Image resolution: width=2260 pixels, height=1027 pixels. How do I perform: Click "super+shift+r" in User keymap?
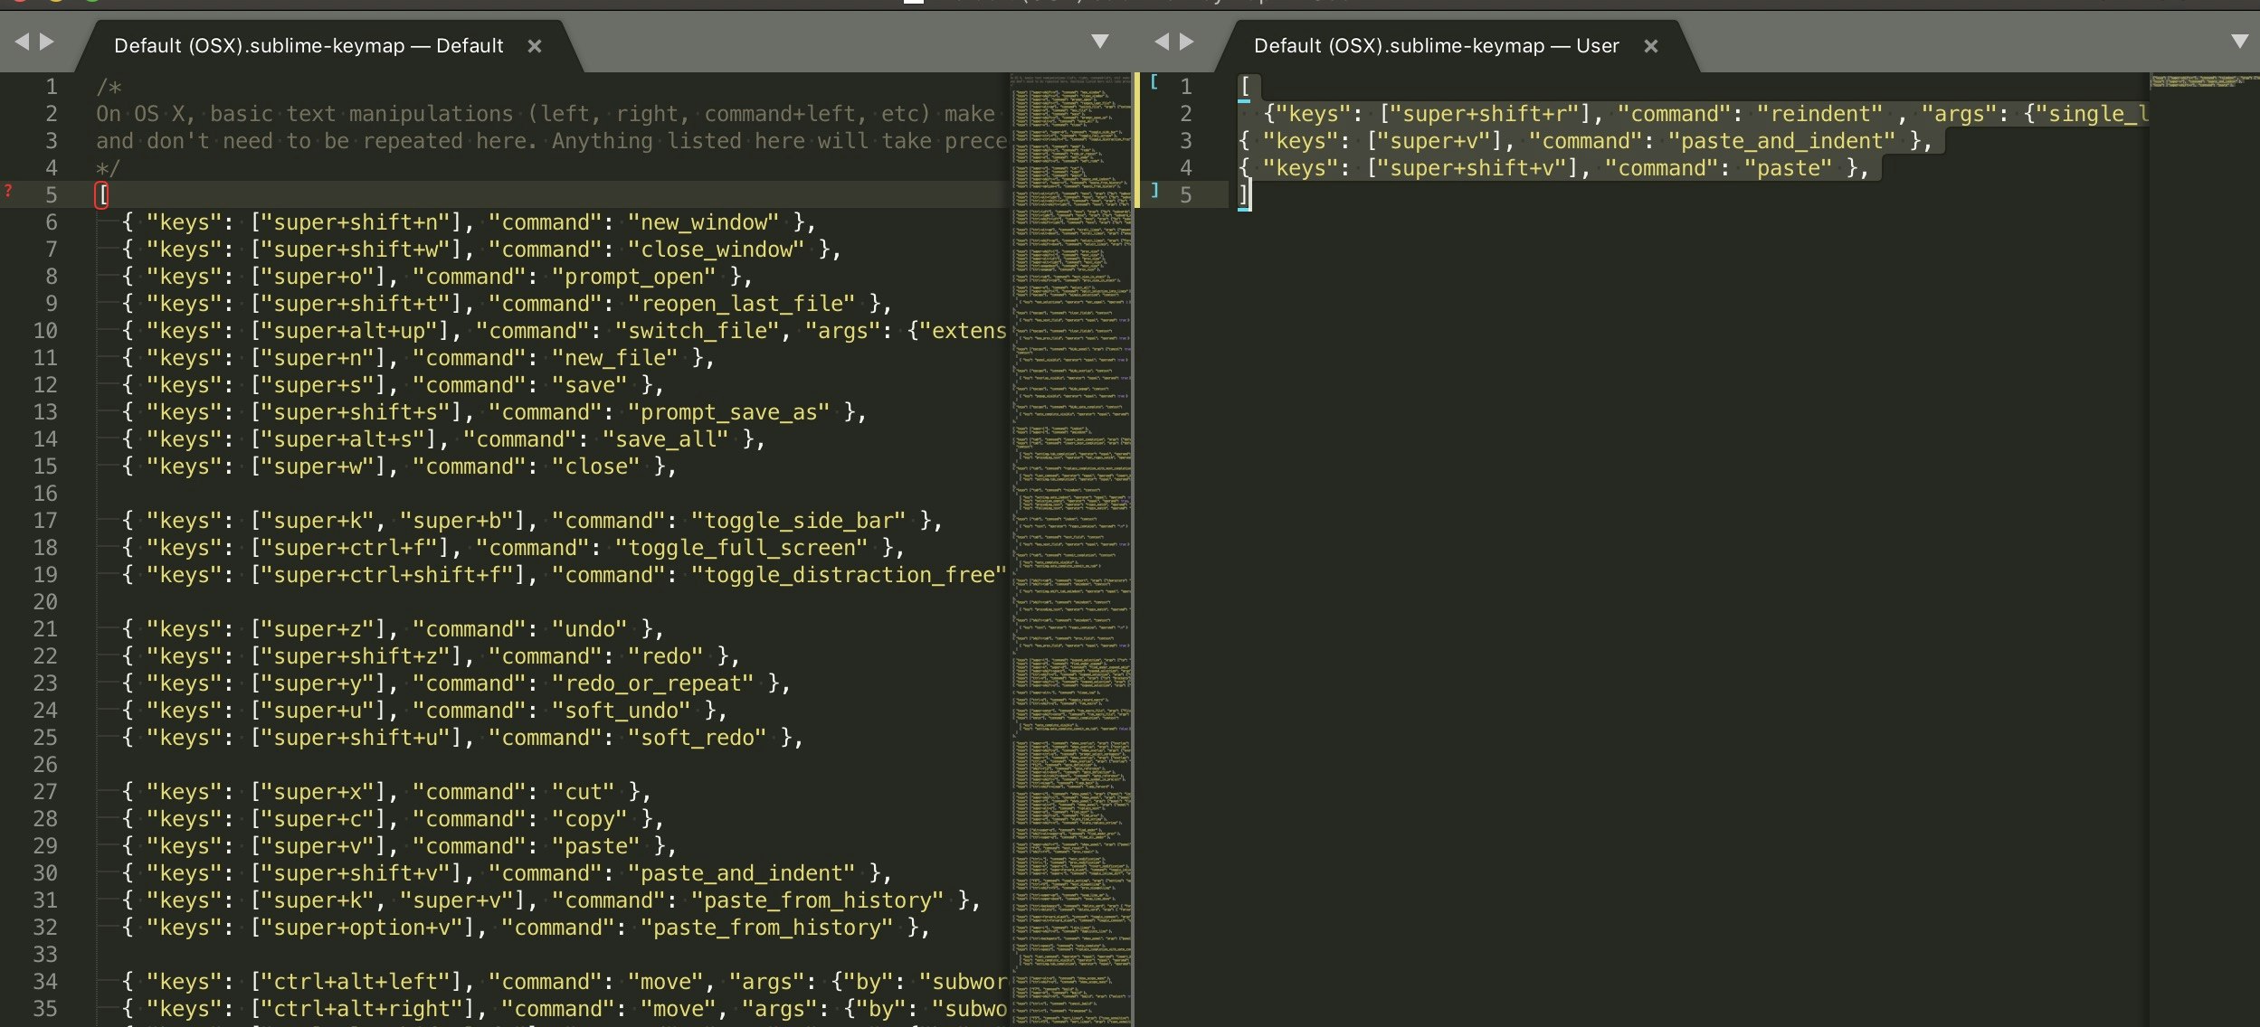pyautogui.click(x=1491, y=114)
